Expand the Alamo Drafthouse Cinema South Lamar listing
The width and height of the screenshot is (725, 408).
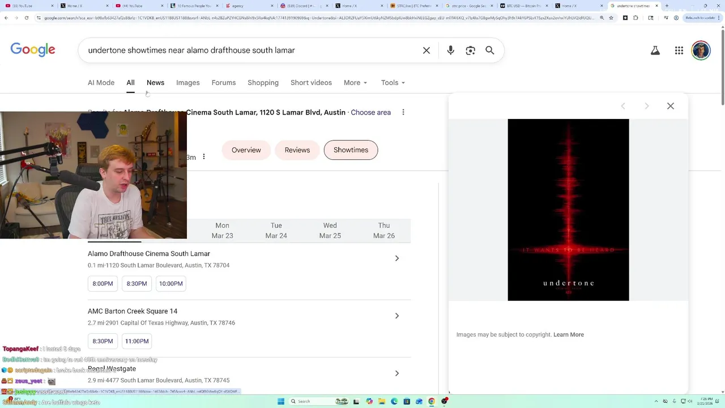pyautogui.click(x=397, y=258)
